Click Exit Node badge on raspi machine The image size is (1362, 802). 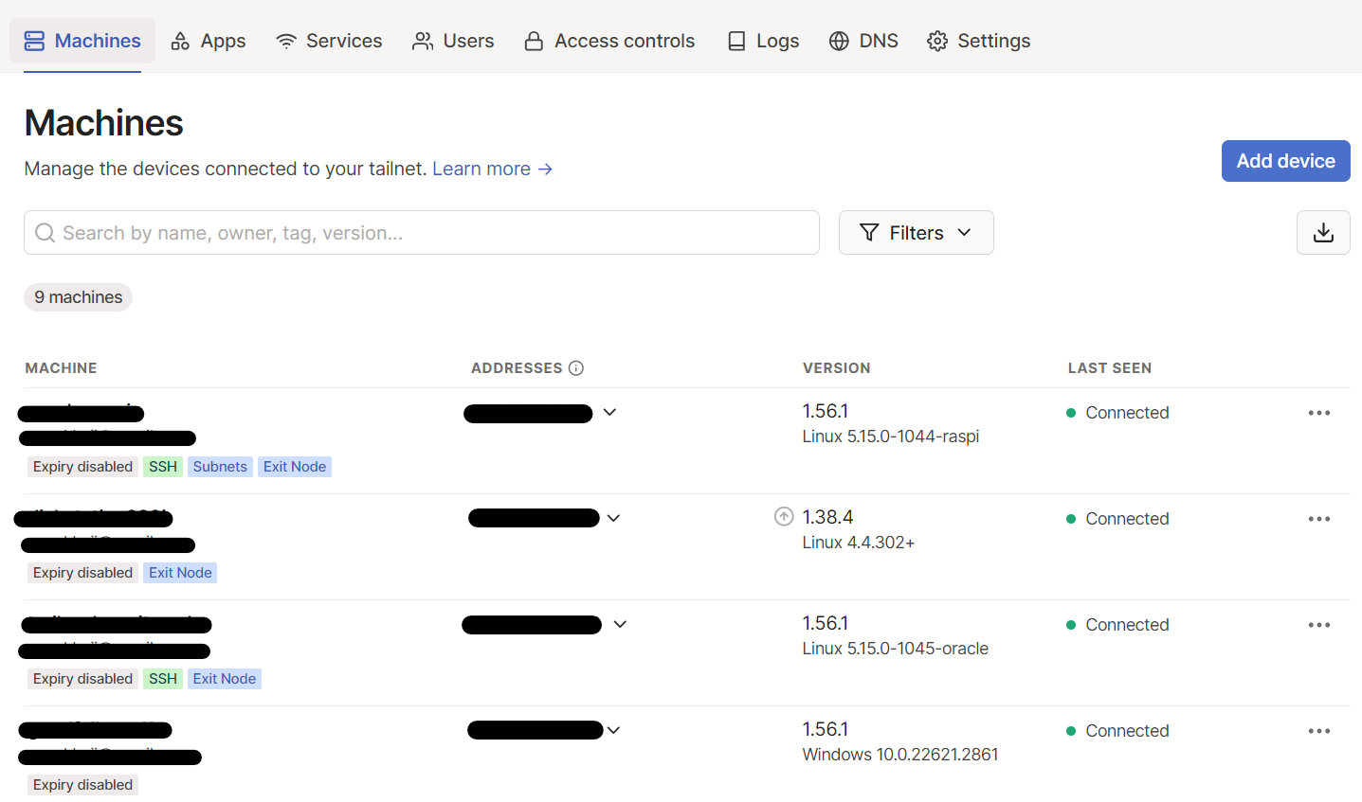[x=295, y=467]
